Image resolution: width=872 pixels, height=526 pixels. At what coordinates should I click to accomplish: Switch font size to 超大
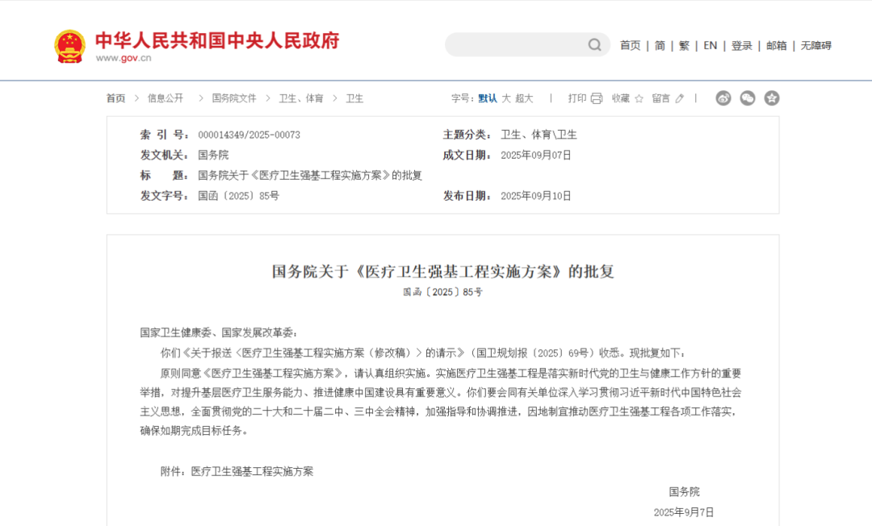tap(524, 98)
